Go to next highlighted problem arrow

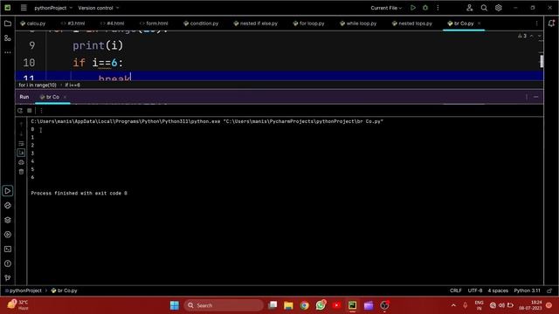540,36
